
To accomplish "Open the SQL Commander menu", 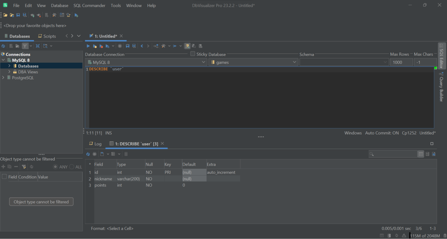I will [89, 6].
